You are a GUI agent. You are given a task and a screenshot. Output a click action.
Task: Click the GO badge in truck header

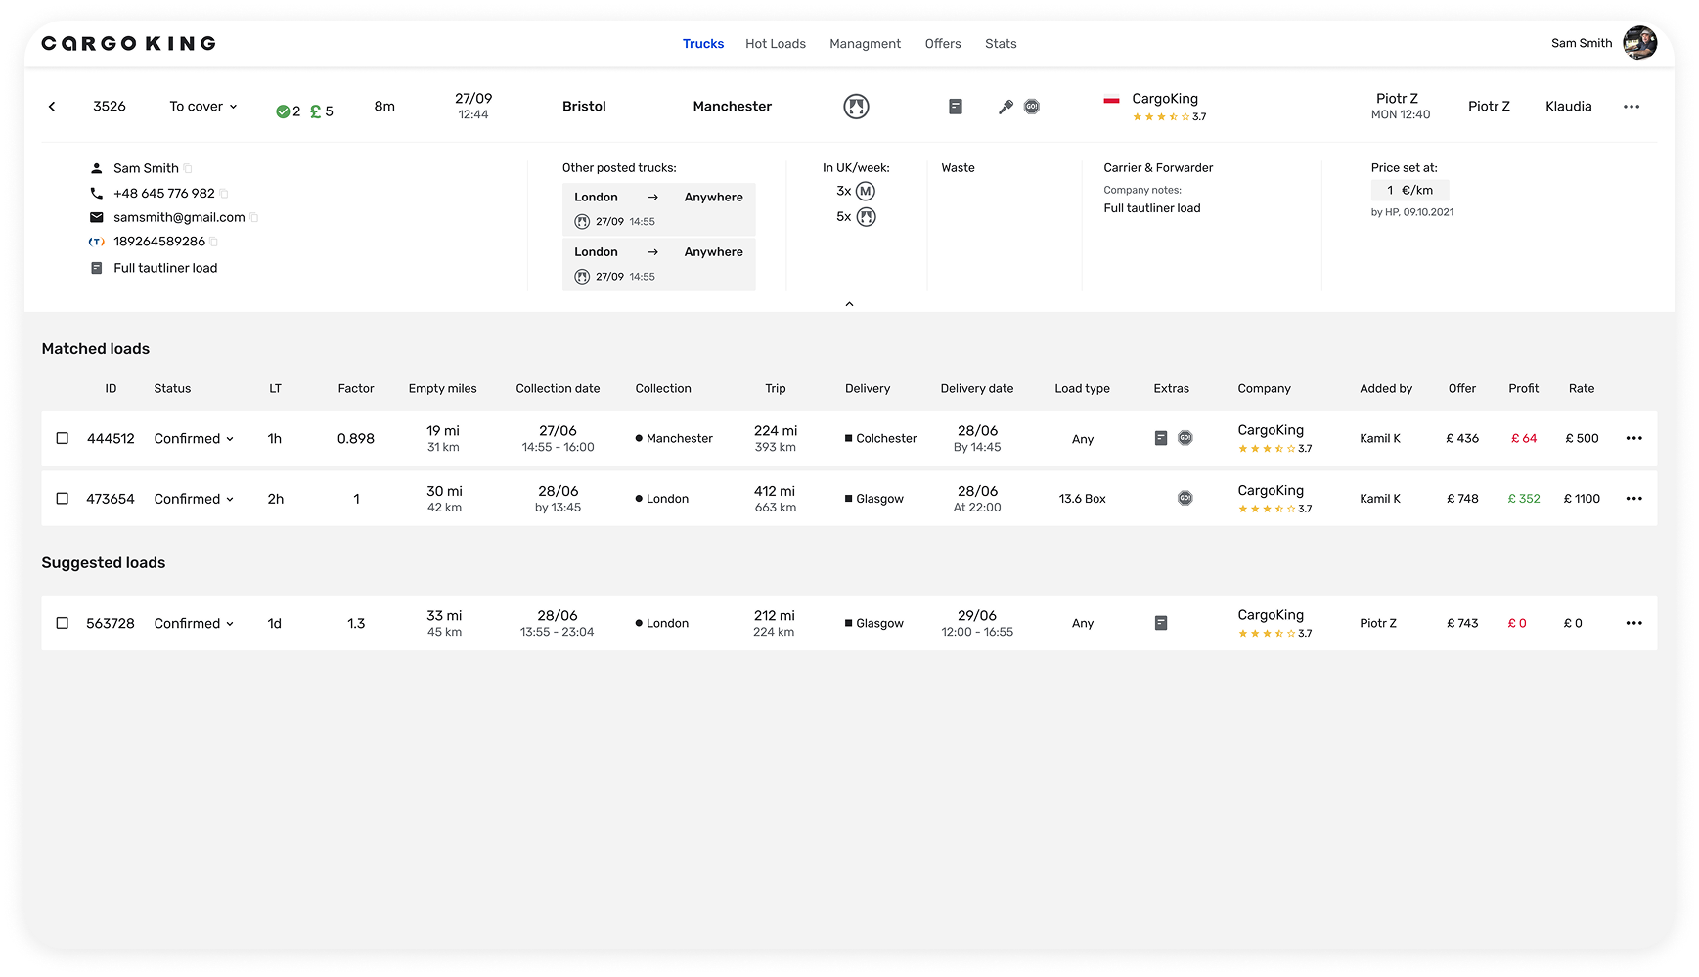coord(1032,107)
